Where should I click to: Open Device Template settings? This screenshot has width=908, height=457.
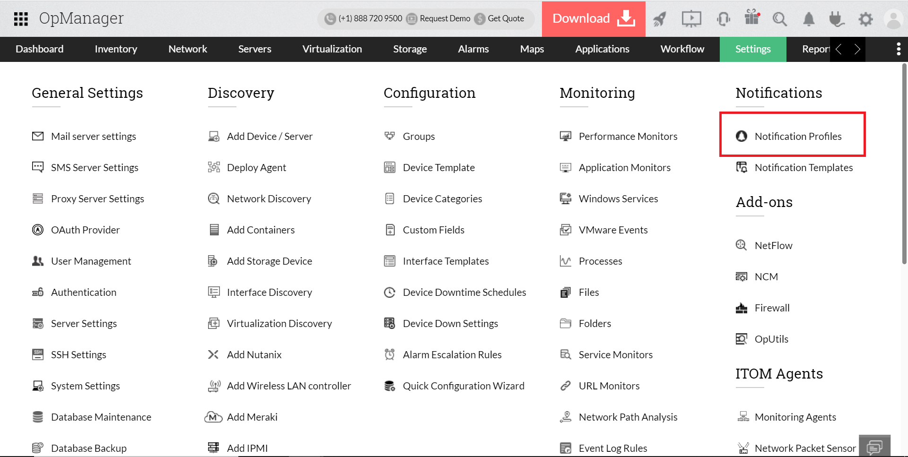tap(438, 167)
